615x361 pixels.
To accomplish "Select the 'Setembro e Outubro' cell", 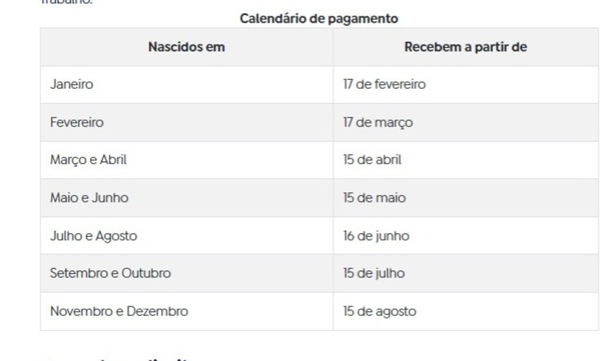I will (187, 273).
